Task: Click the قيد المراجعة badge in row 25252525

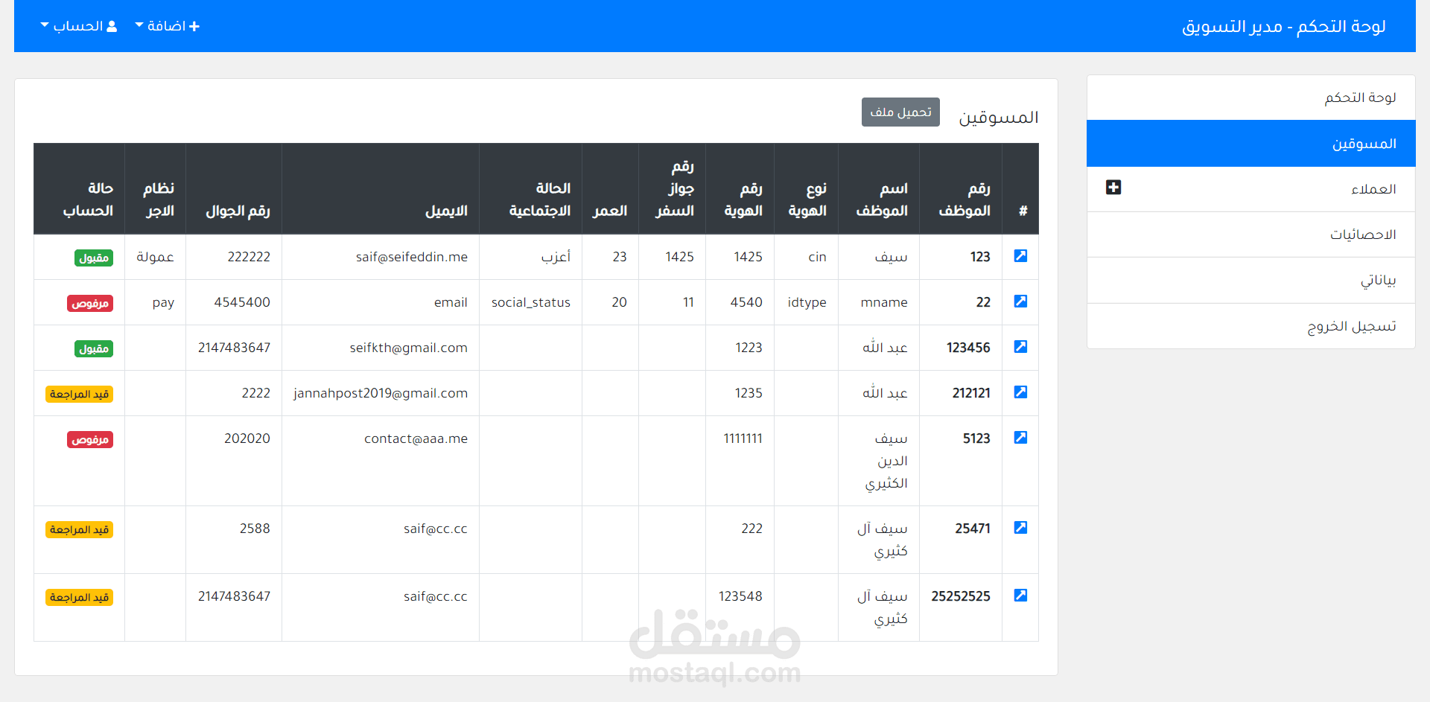Action: point(79,597)
